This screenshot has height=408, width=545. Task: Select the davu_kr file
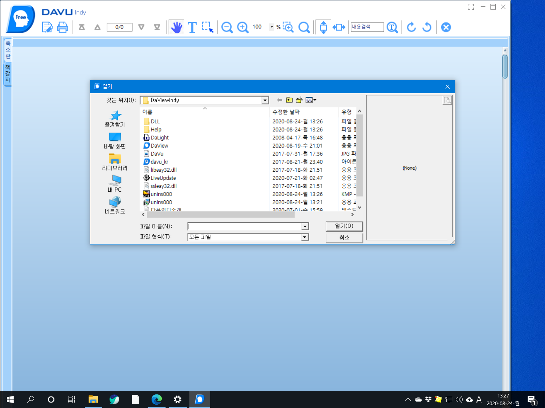[159, 162]
